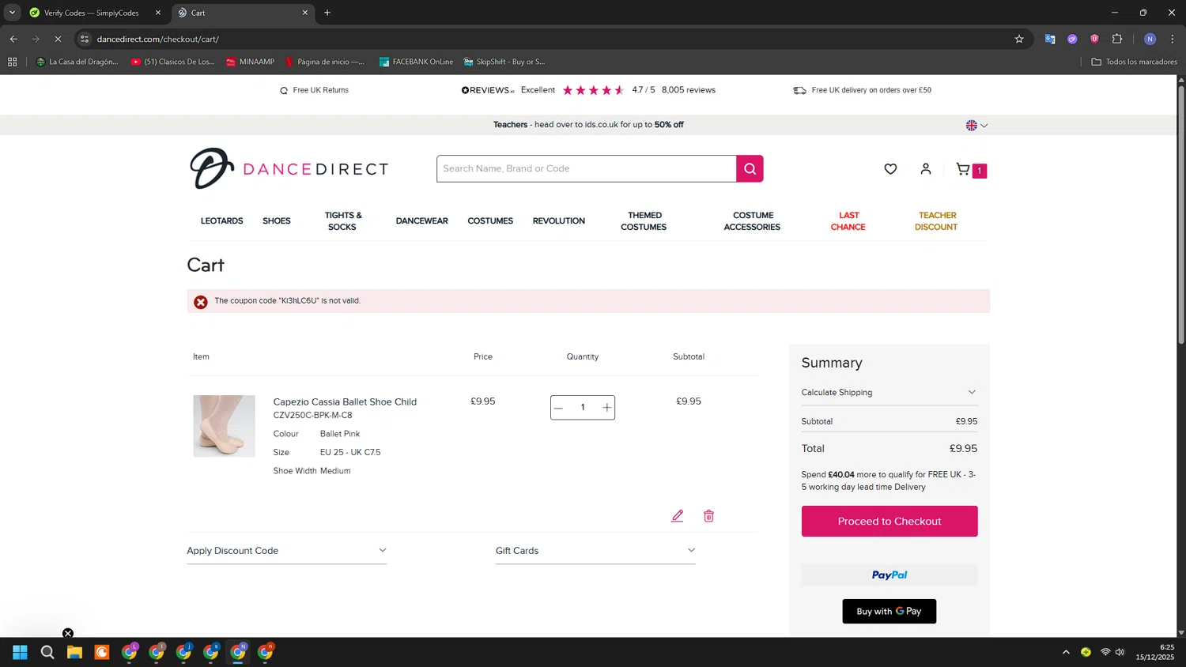This screenshot has width=1186, height=667.
Task: Open the COSTUME ACCESSORIES menu
Action: coord(752,221)
